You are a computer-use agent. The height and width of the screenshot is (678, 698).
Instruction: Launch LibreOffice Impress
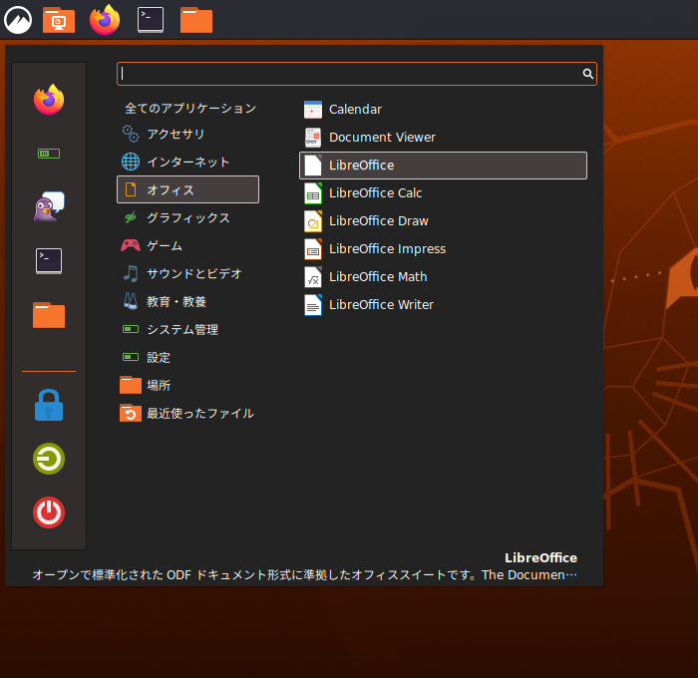click(444, 249)
